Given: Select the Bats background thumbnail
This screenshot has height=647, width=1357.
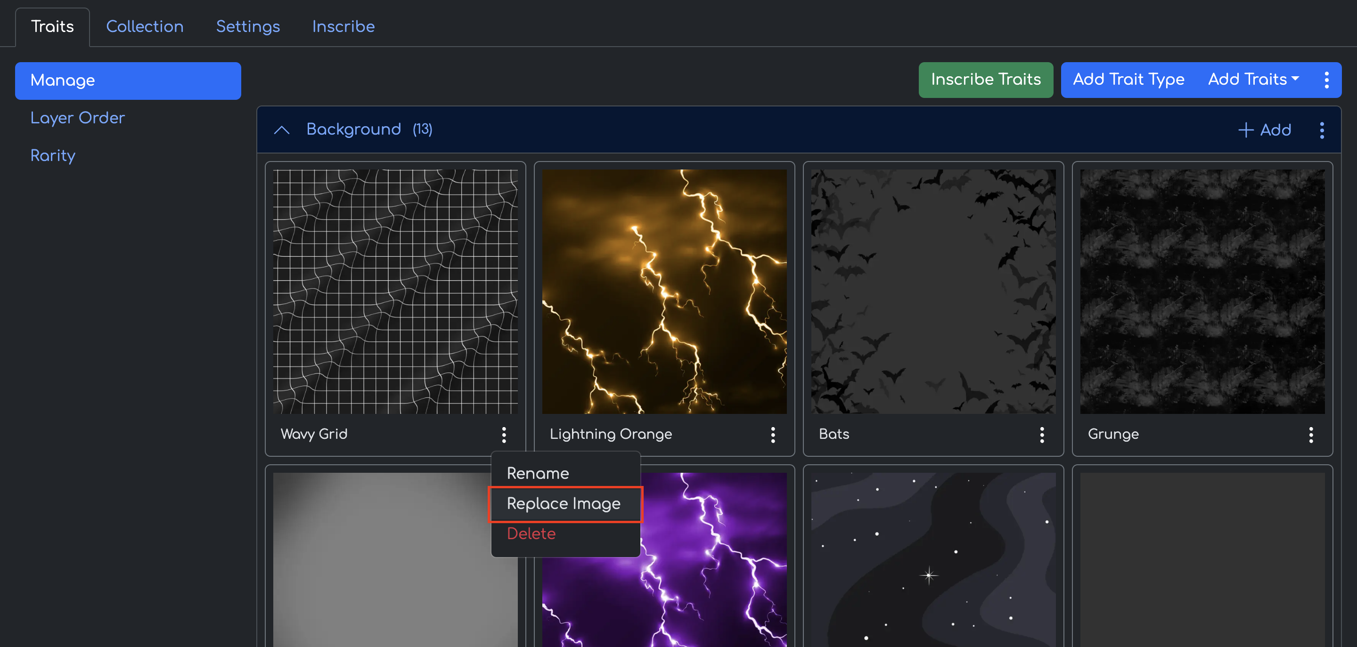Looking at the screenshot, I should (x=933, y=291).
